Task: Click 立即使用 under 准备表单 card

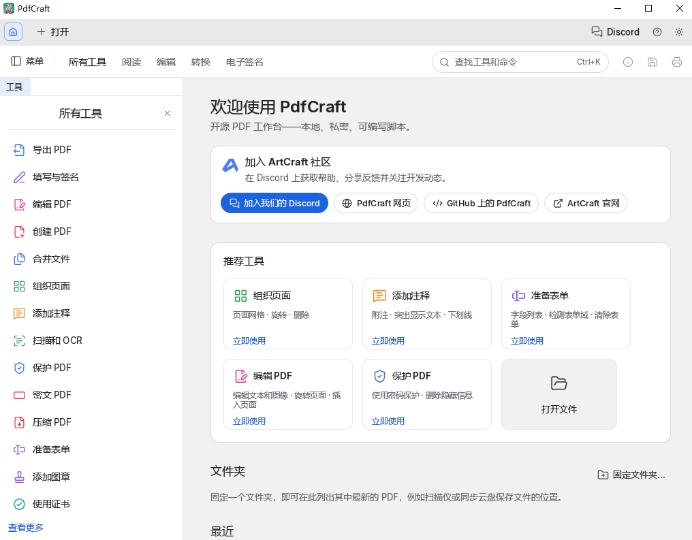Action: (x=527, y=340)
